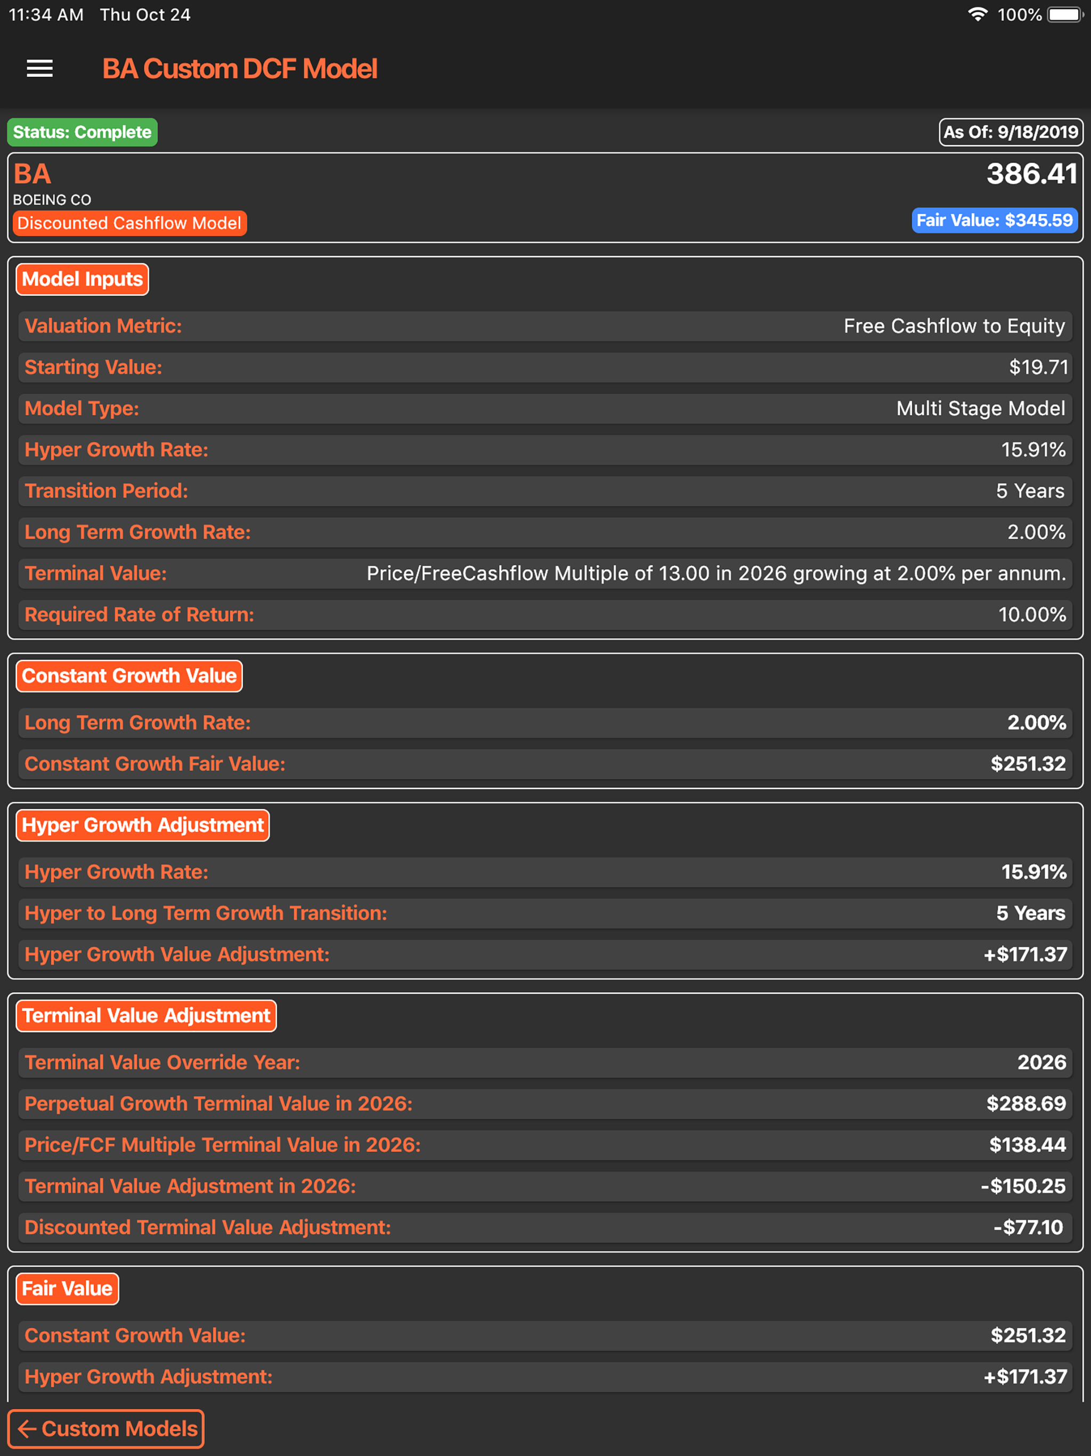Open the hamburger navigation menu
This screenshot has height=1456, width=1091.
pyautogui.click(x=39, y=68)
